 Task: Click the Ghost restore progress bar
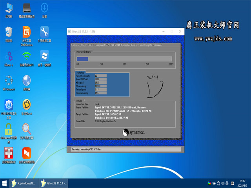[x=124, y=59]
